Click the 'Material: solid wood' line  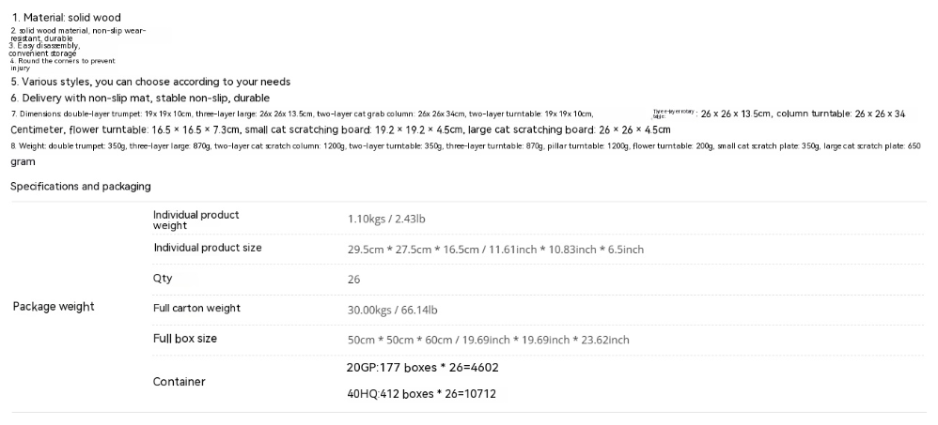(66, 18)
